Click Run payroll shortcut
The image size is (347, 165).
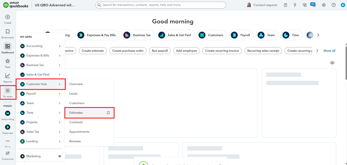point(160,51)
